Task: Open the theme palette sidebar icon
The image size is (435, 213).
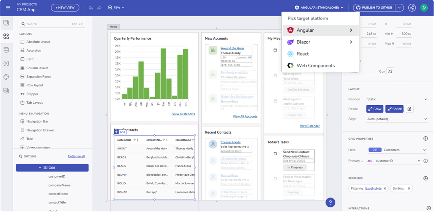Action: point(6,77)
